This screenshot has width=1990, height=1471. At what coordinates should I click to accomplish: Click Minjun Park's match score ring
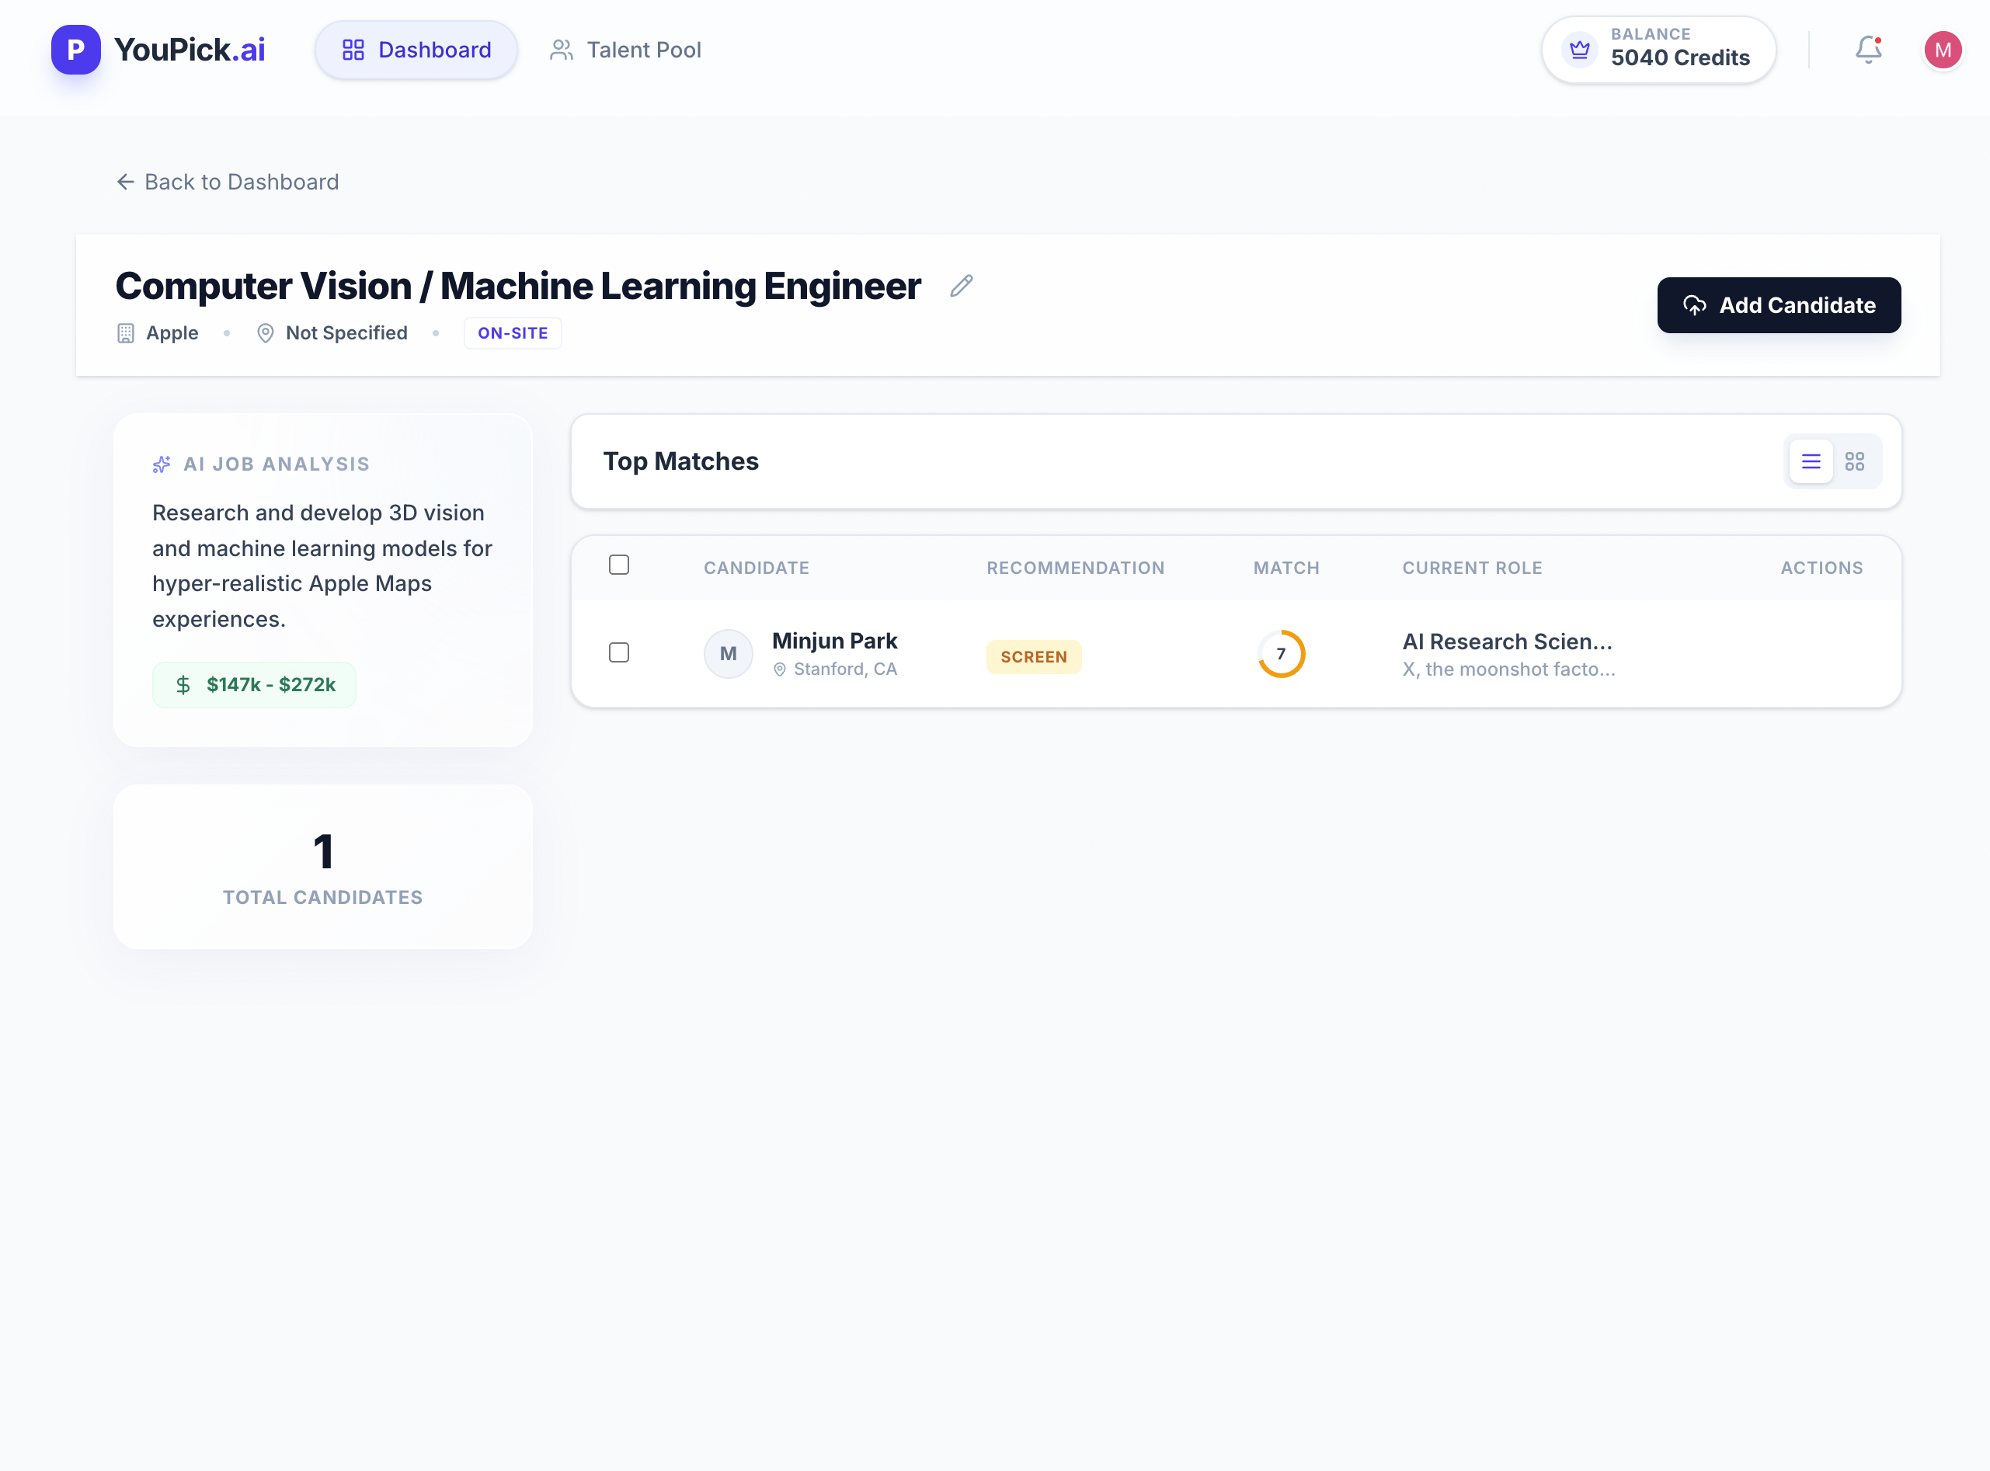[1282, 652]
